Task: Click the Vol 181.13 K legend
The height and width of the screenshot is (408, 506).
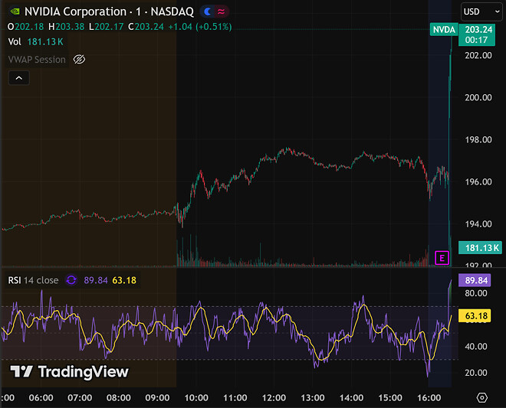Action: [35, 42]
